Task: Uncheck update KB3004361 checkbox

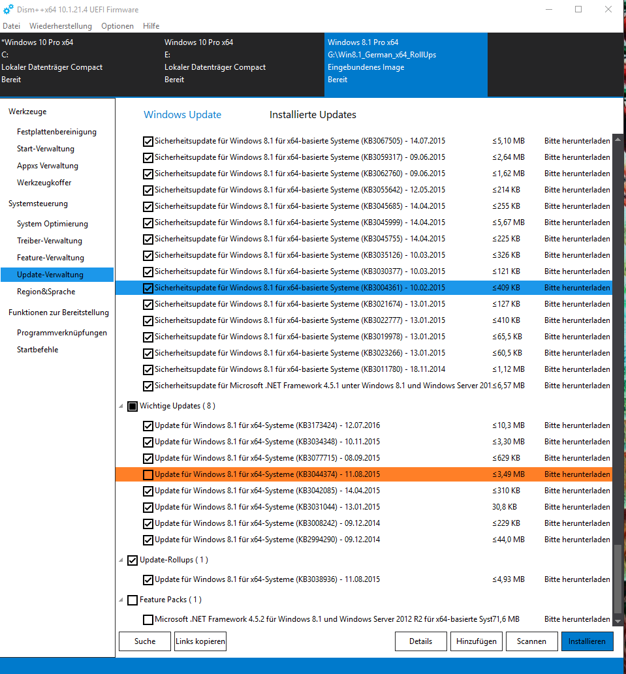Action: (148, 288)
